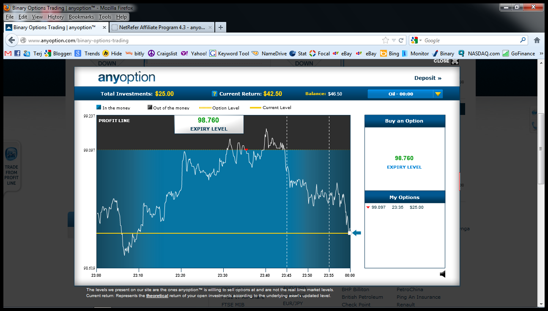This screenshot has width=548, height=311.
Task: Open the NameDrive bookmark
Action: 269,54
